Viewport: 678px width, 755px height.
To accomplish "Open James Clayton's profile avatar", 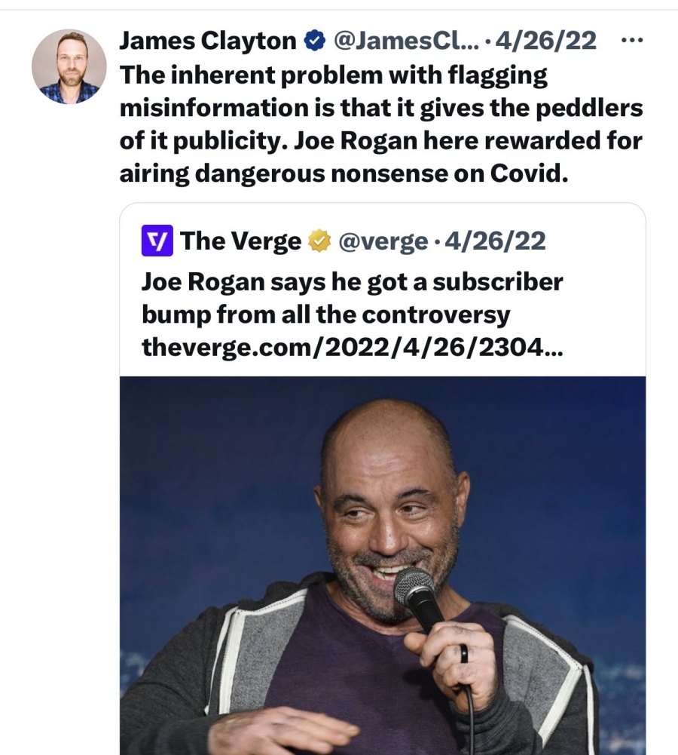I will pyautogui.click(x=69, y=66).
